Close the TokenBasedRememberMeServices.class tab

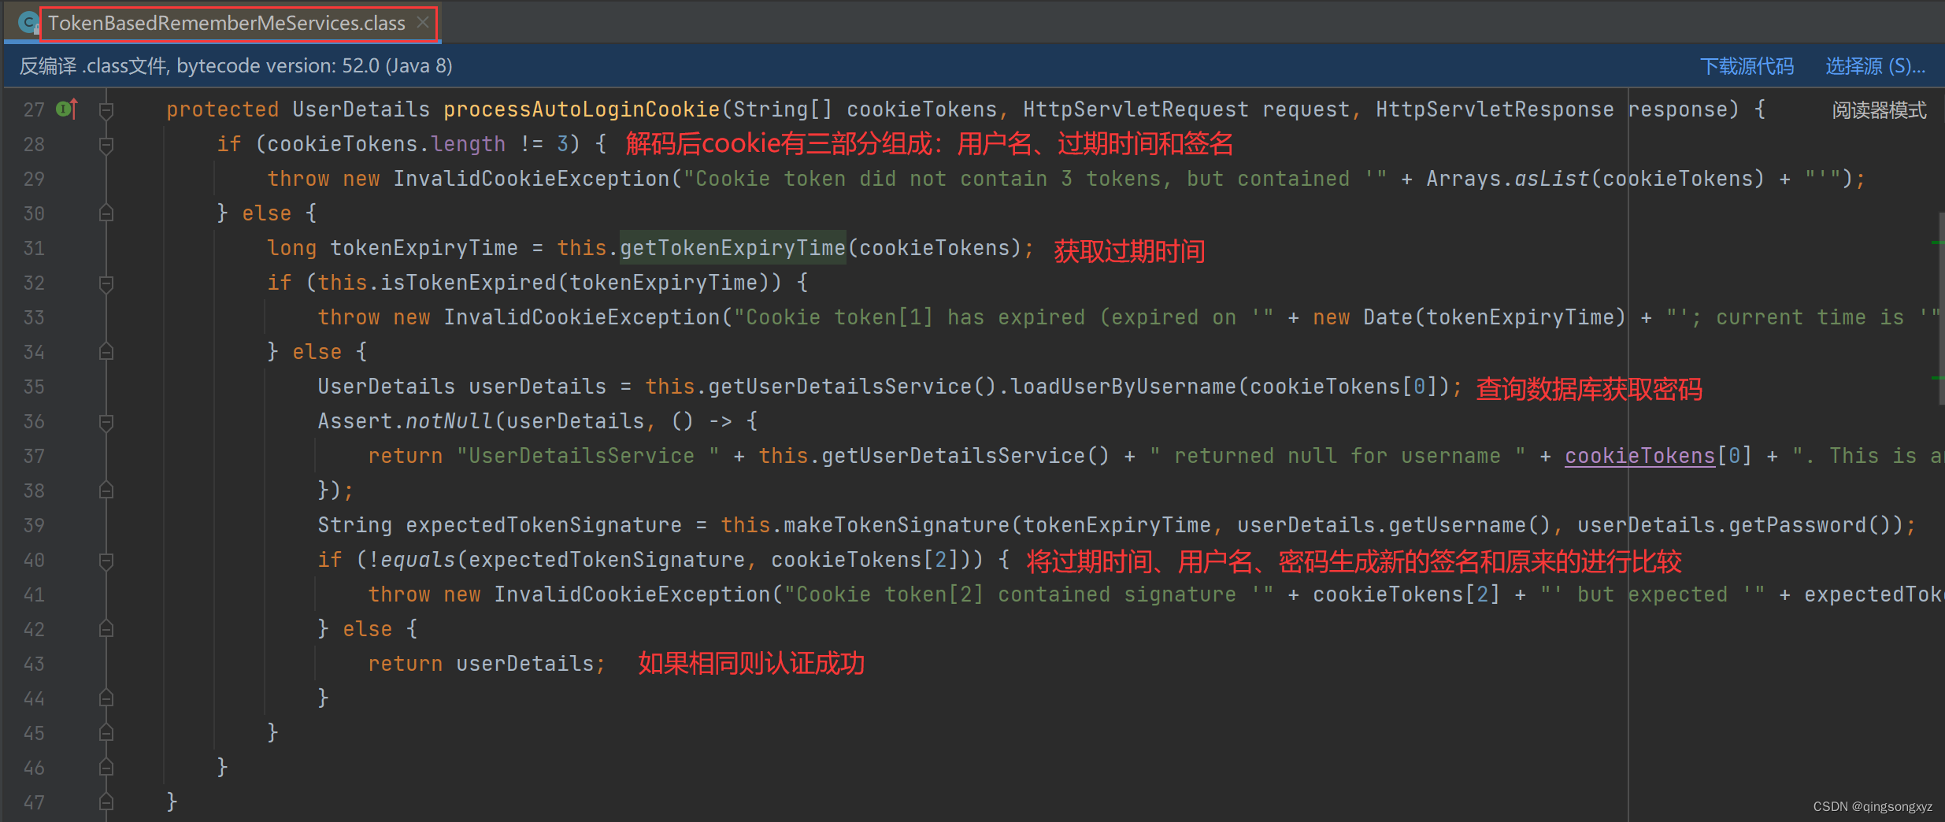(423, 23)
